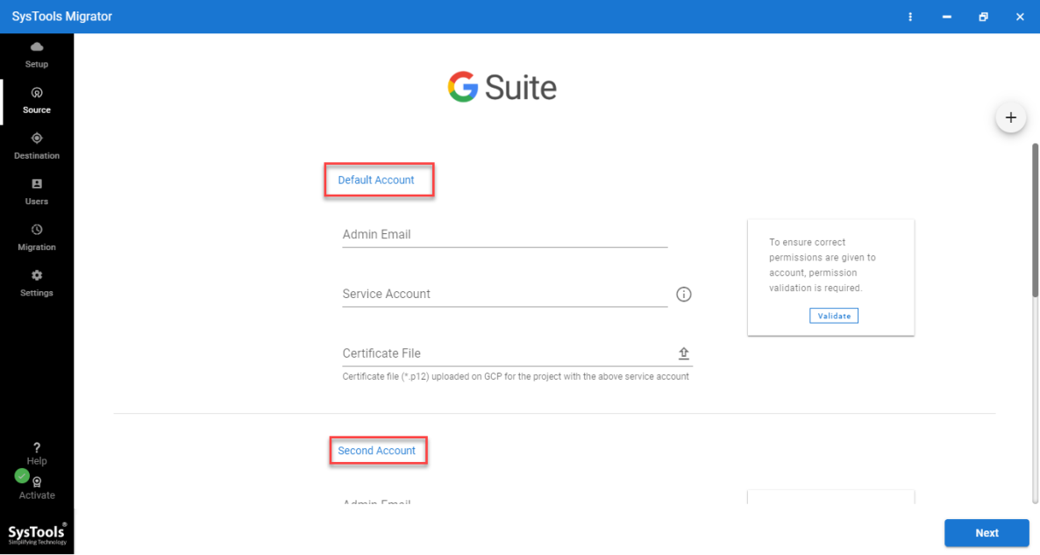Viewport: 1040px width, 555px height.
Task: Focus the default Admin Email field
Action: tap(505, 235)
